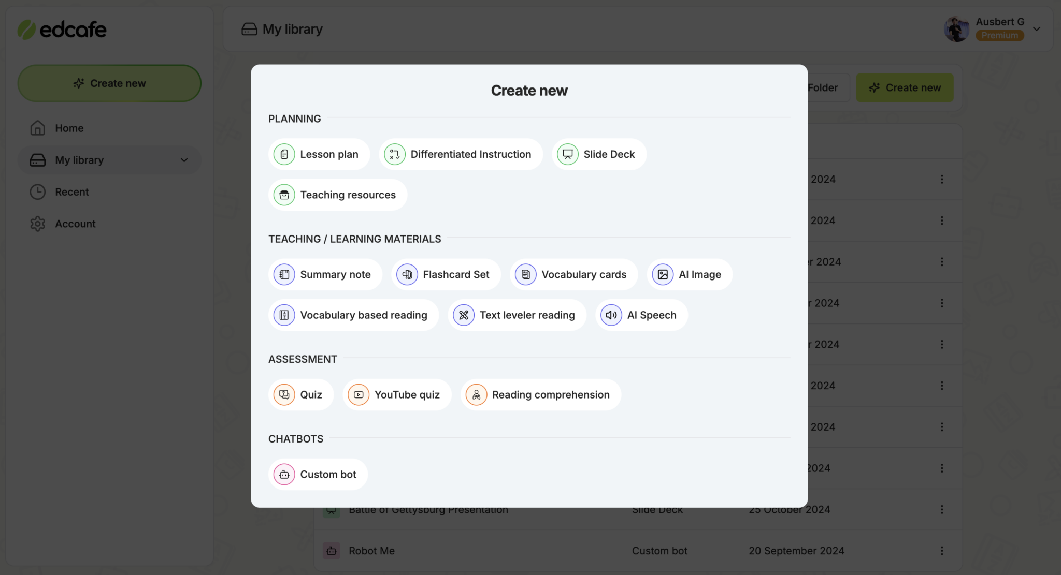This screenshot has height=575, width=1061.
Task: Create a Summary note
Action: tap(325, 274)
